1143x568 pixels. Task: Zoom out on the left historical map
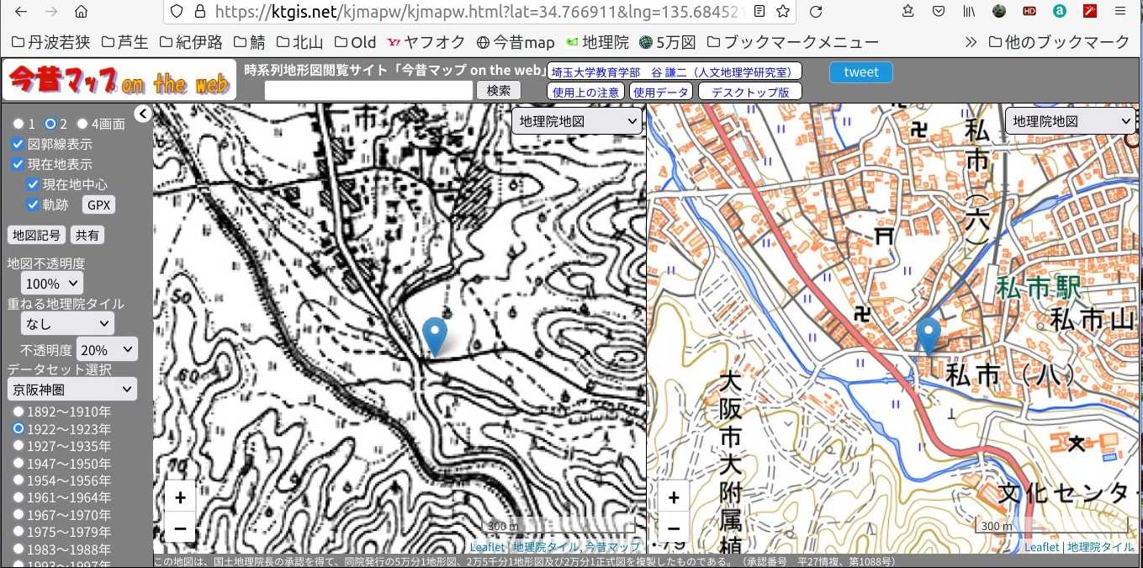pos(180,528)
